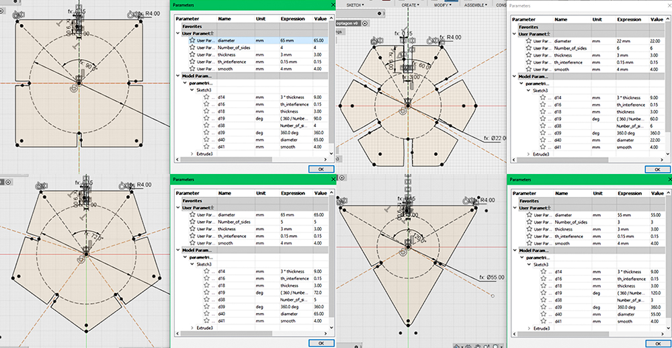Toggle favorite star for d40 in the 3-sided dialog
Viewport: 672px width, 348px height.
tap(544, 314)
